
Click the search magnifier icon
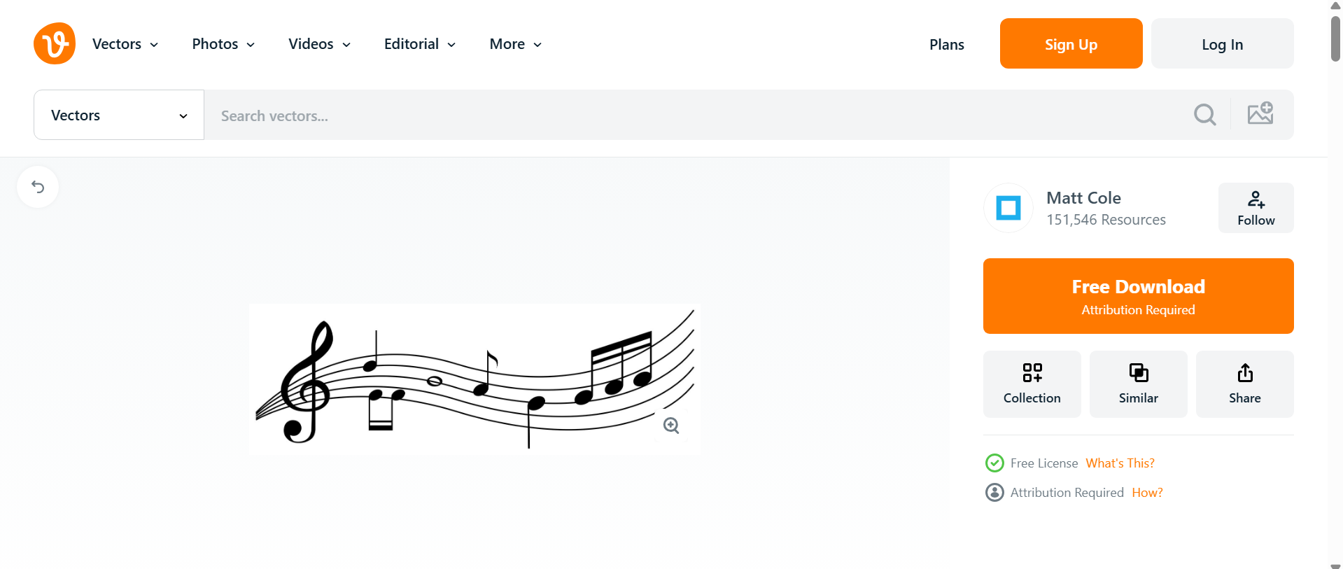coord(1204,115)
